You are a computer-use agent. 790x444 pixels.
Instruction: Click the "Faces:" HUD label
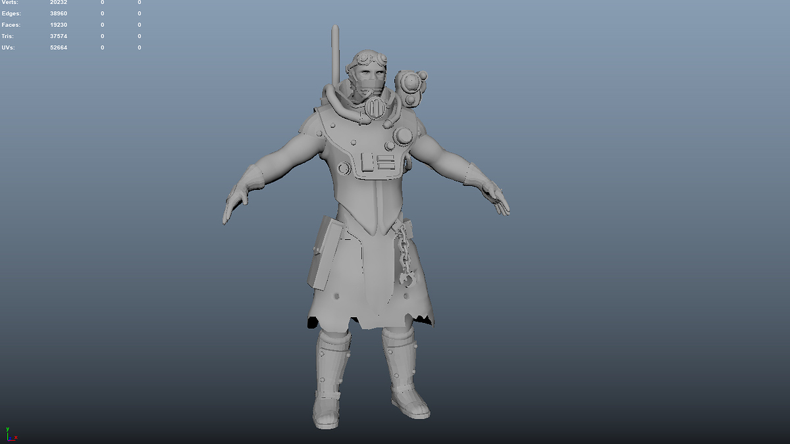[11, 25]
